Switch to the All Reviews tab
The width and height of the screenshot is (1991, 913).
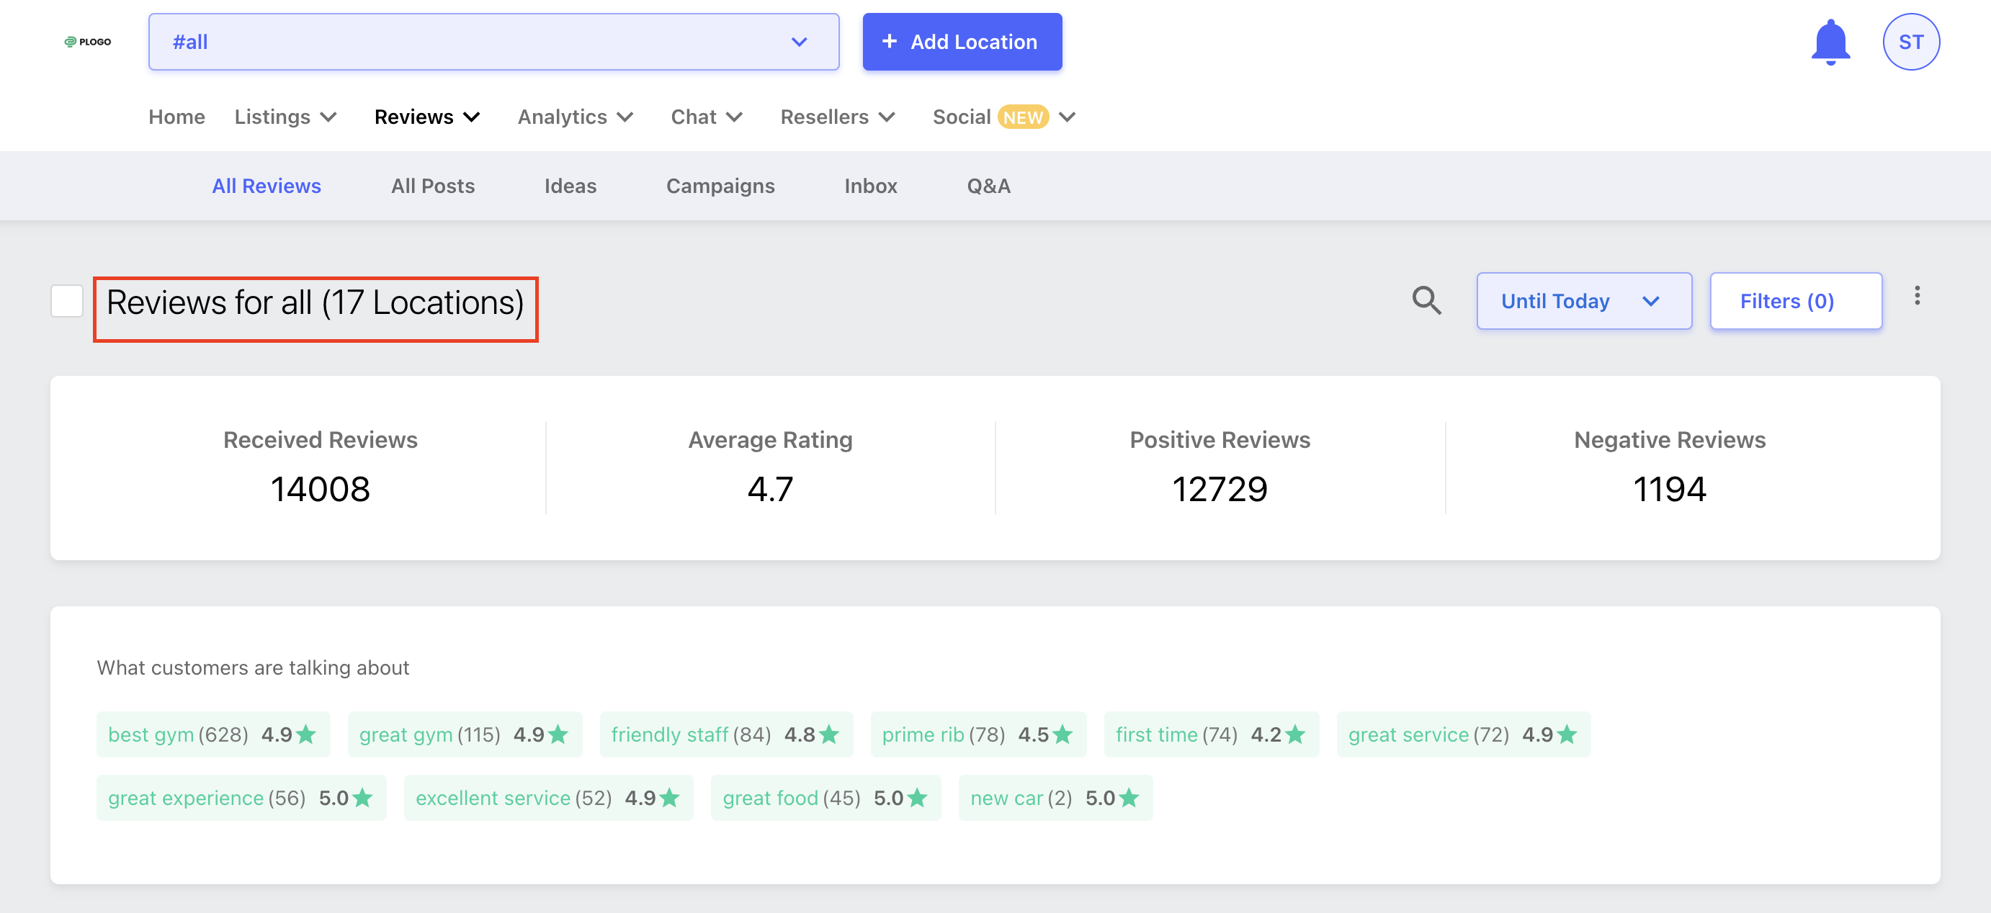(x=266, y=186)
